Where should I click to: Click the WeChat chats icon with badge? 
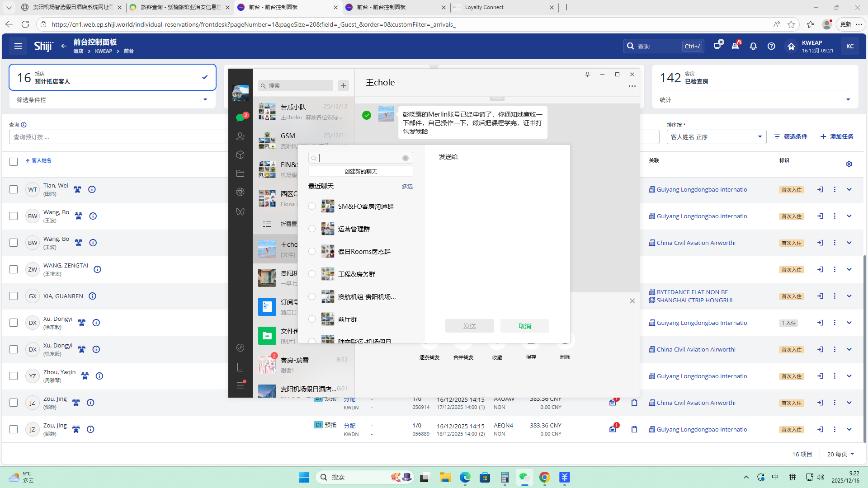coord(240,117)
